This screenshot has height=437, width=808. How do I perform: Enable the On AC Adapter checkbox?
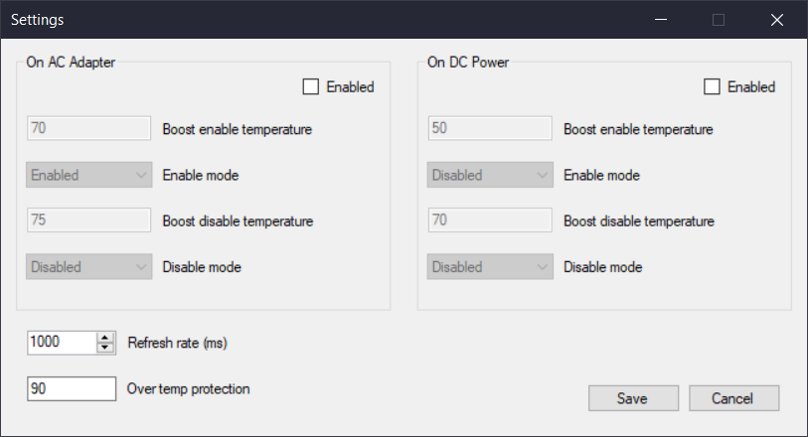tap(311, 87)
